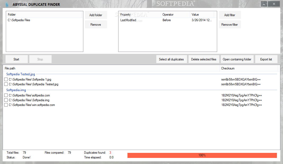Click the Operator column header
This screenshot has height=164, width=283.
click(x=175, y=15)
